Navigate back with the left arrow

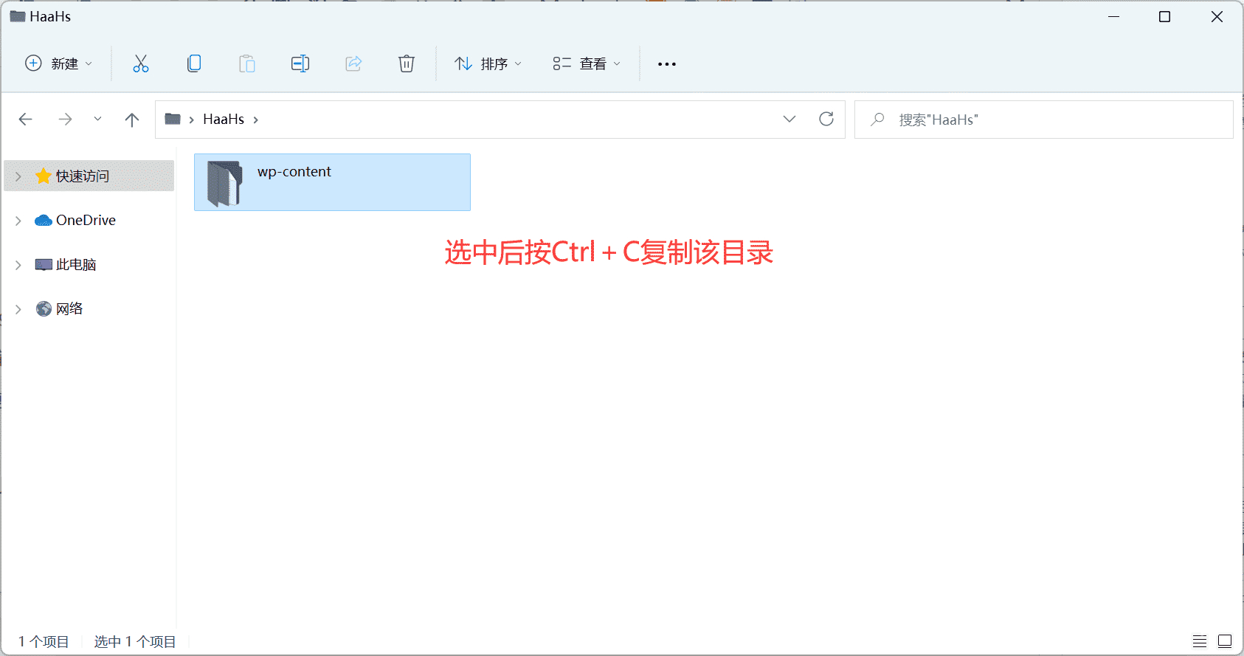[26, 120]
